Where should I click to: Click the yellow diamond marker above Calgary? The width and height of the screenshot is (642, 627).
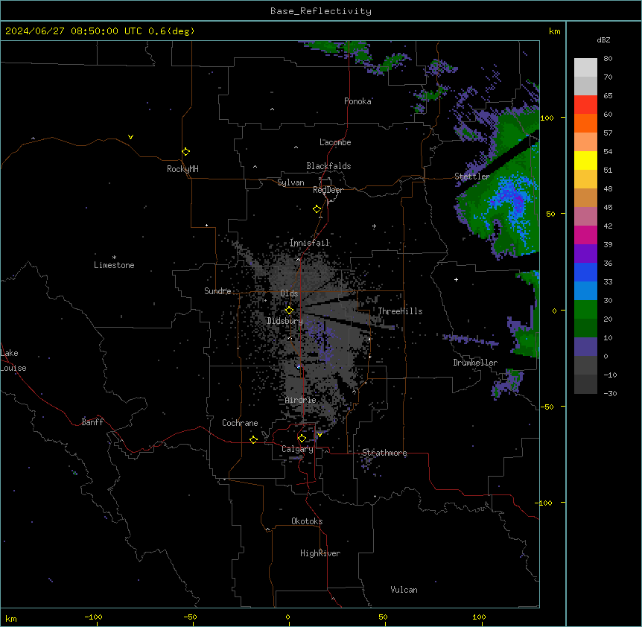coord(302,439)
